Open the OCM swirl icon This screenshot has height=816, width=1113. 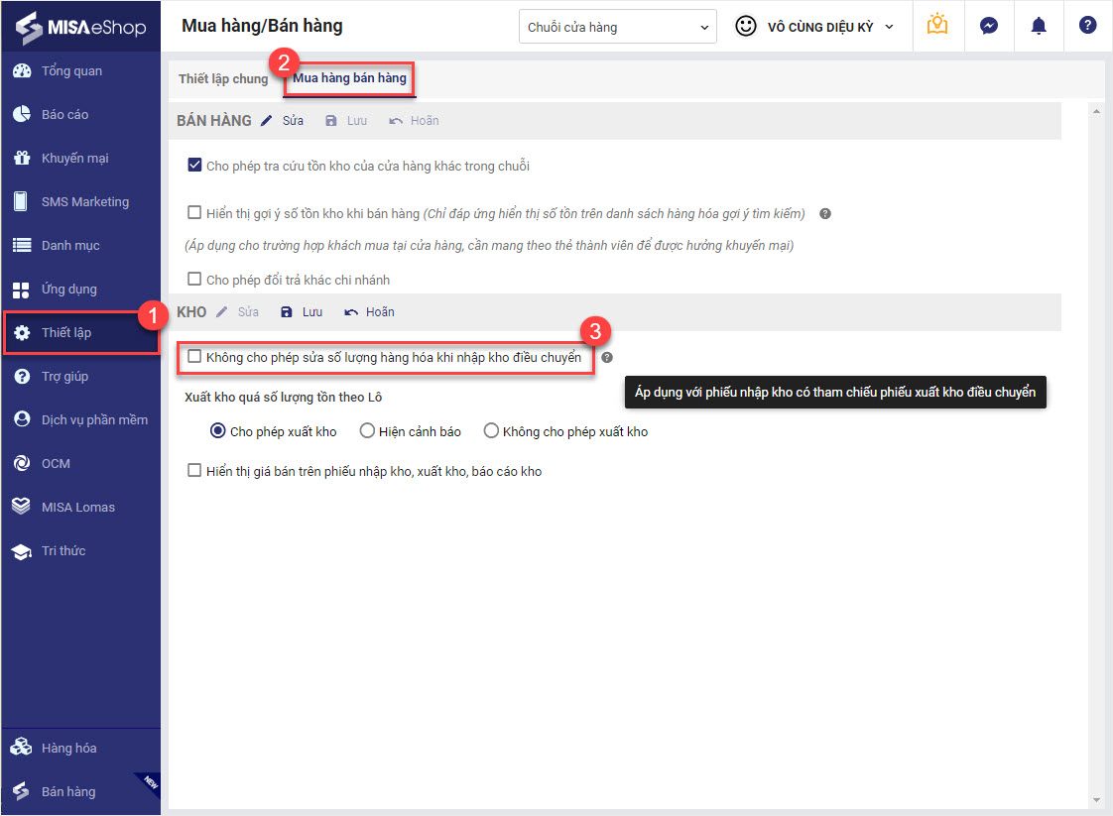tap(22, 463)
